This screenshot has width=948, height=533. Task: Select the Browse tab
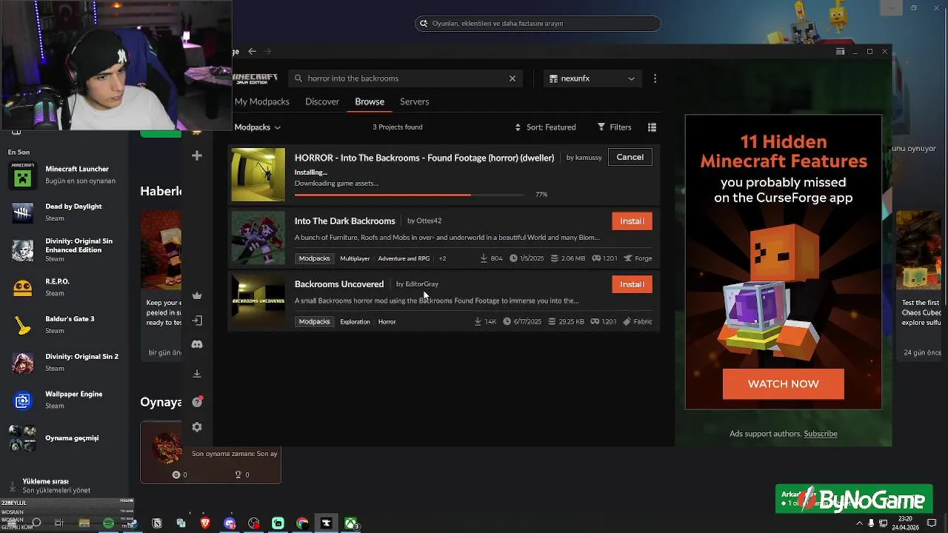(370, 101)
